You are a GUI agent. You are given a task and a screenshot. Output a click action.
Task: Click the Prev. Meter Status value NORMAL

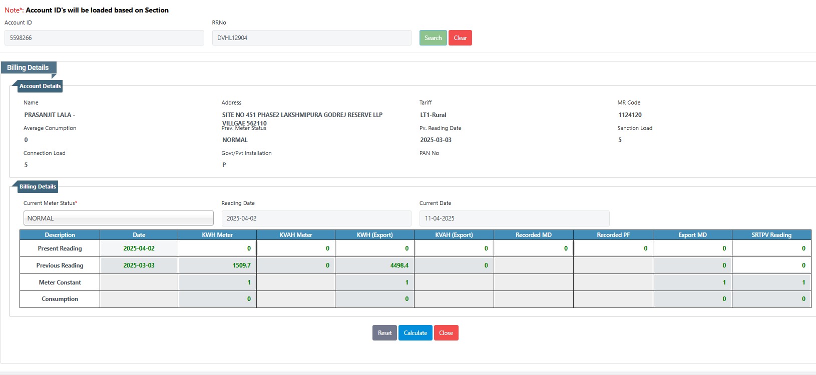[235, 140]
